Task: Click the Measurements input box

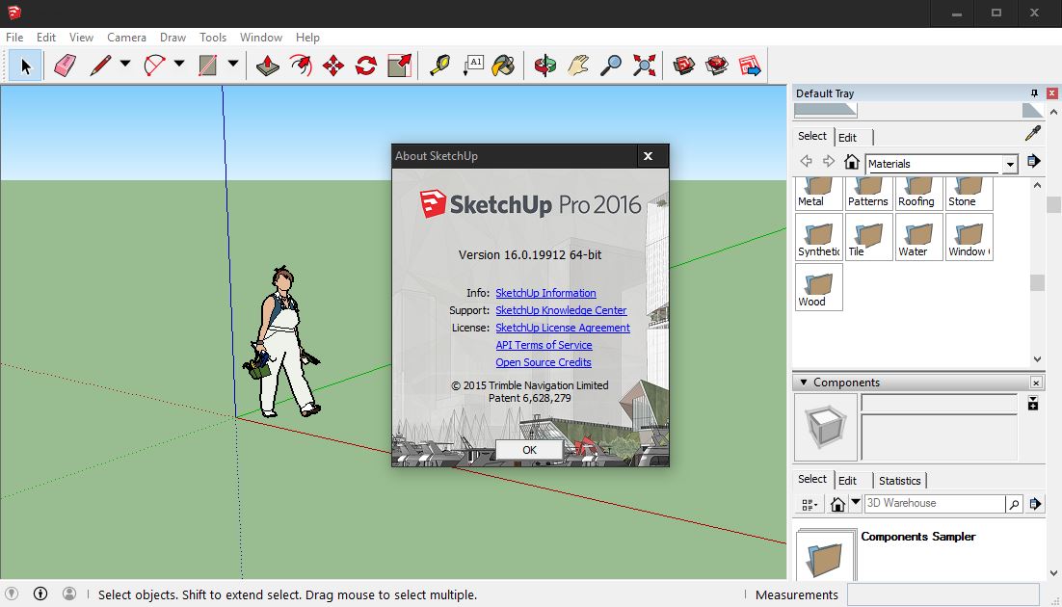Action: pos(943,594)
